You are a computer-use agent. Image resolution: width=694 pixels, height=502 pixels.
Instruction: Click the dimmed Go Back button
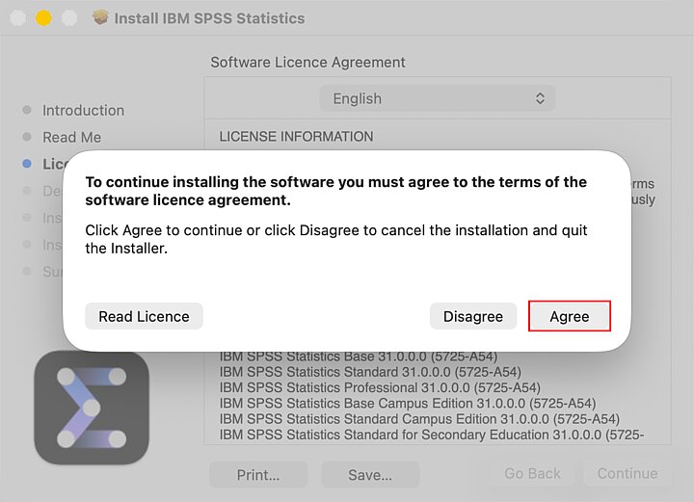pyautogui.click(x=532, y=473)
